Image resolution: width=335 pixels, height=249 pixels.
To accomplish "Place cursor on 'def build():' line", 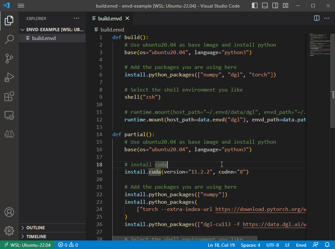I will pyautogui.click(x=130, y=37).
